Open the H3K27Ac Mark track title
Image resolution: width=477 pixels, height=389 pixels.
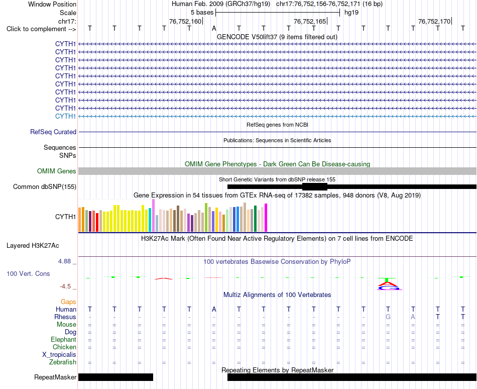(x=277, y=239)
